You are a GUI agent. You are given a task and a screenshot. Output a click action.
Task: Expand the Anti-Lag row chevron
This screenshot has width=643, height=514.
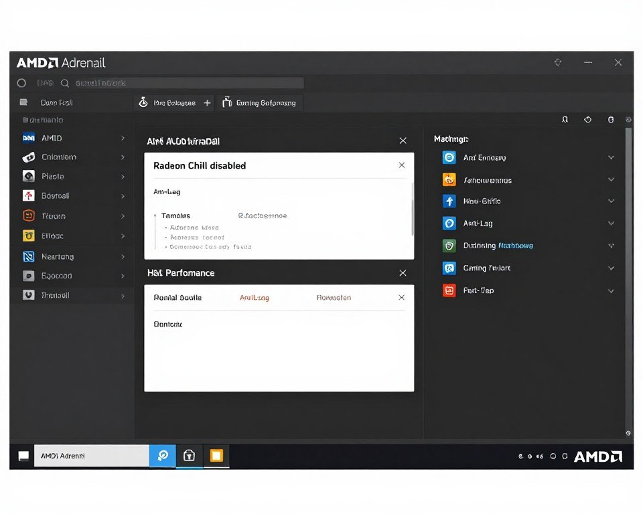[x=611, y=224]
